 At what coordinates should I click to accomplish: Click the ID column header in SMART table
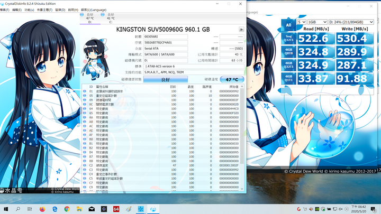(91, 87)
